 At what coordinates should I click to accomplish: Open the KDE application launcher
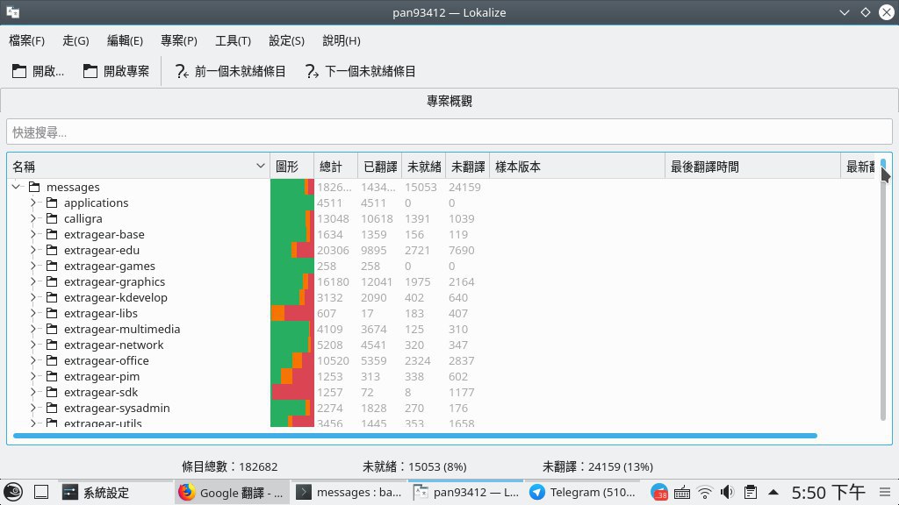[x=13, y=492]
